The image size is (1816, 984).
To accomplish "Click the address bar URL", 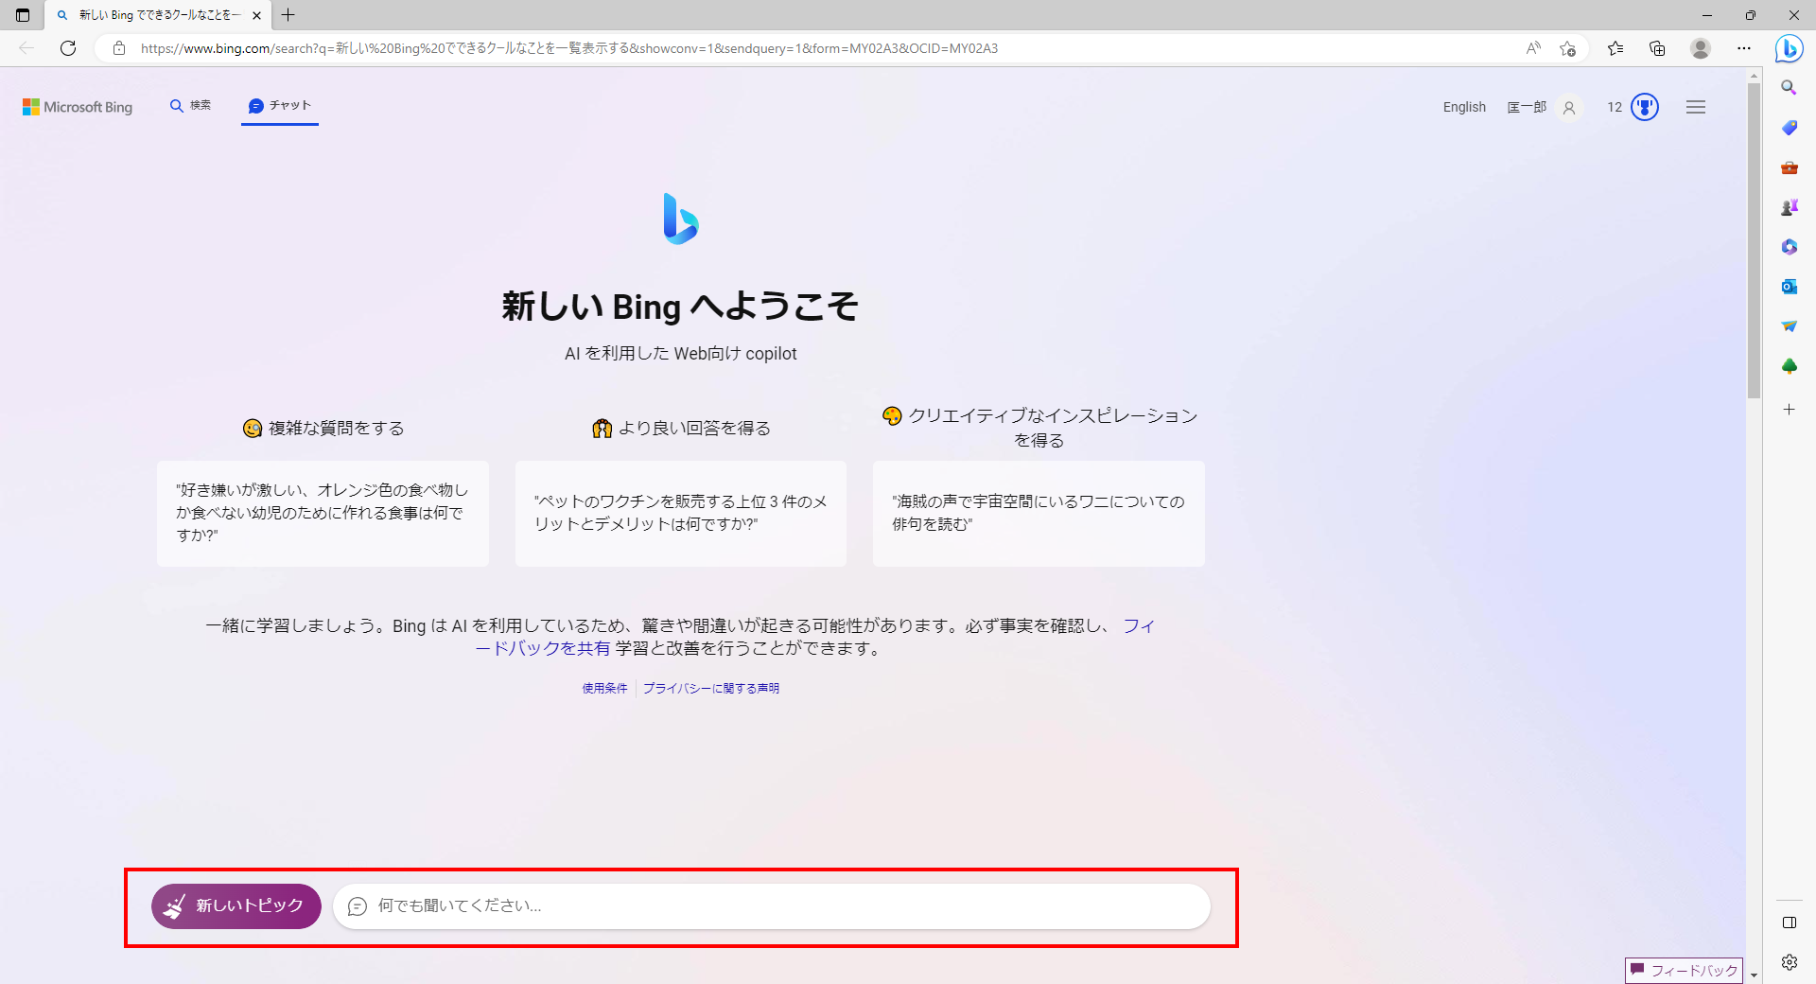I will pos(569,48).
